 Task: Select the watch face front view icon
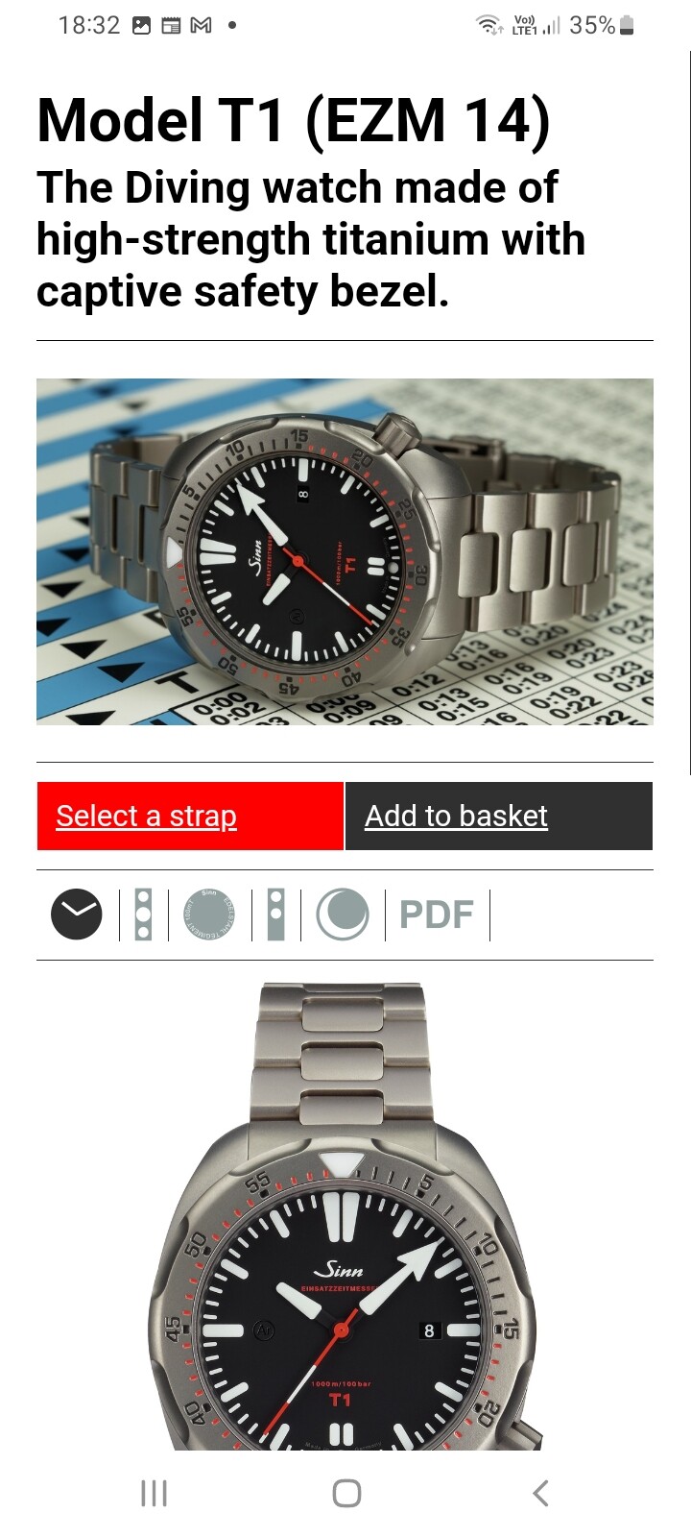[x=77, y=915]
